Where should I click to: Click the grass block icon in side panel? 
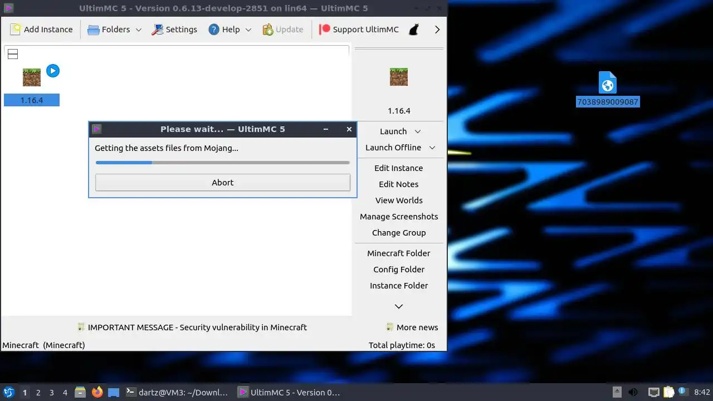point(399,77)
